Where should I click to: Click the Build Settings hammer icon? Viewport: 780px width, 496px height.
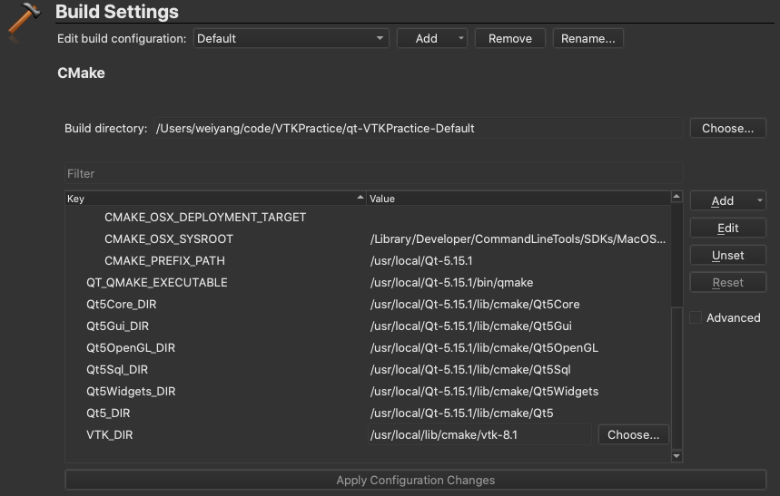(24, 22)
